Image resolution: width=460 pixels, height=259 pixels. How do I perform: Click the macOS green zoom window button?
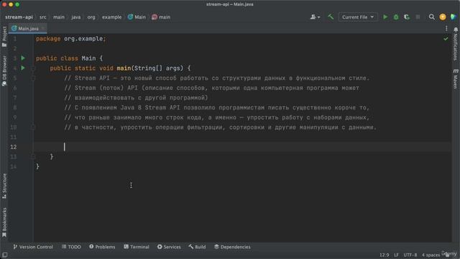17,4
